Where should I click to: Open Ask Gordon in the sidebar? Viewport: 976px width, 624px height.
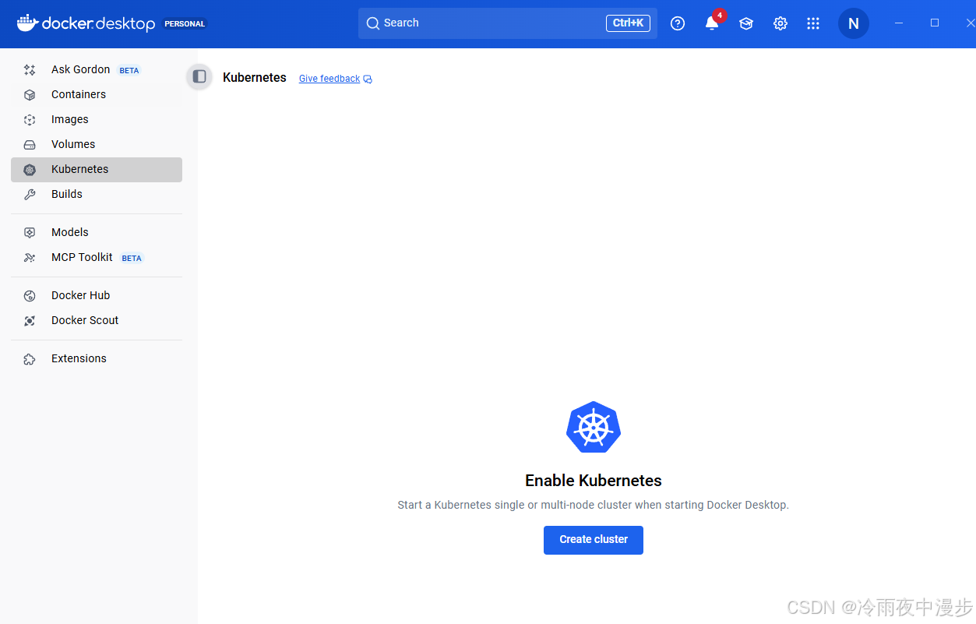point(97,69)
